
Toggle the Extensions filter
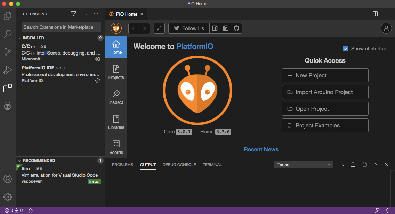73,14
